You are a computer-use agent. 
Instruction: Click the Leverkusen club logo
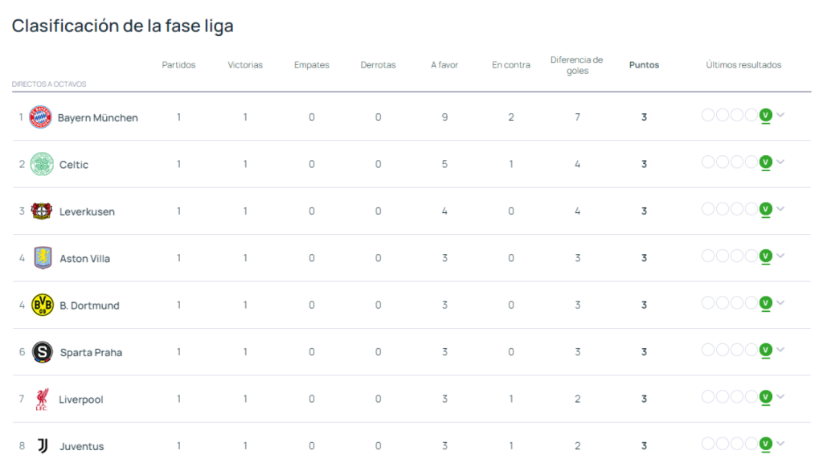tap(40, 210)
